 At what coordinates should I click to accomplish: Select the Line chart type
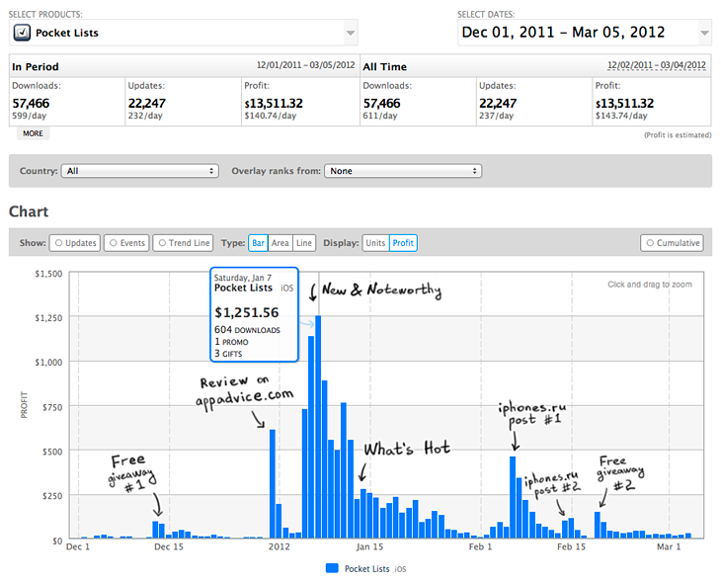click(304, 243)
